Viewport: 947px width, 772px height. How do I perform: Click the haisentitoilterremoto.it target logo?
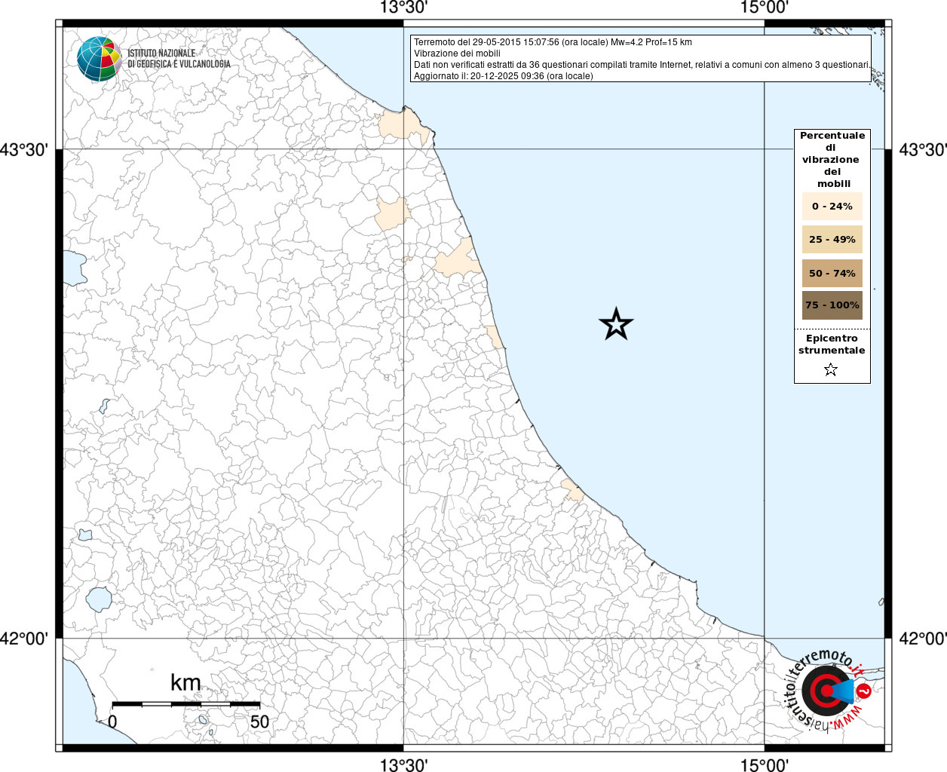(828, 691)
